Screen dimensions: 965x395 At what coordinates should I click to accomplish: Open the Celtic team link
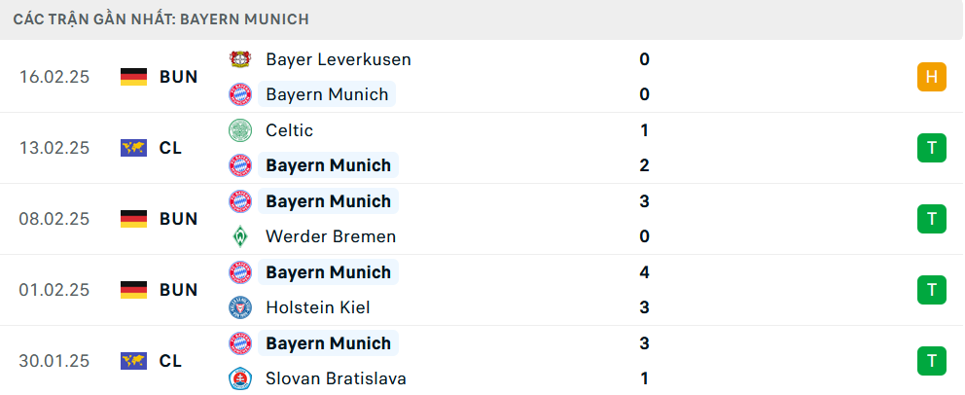coord(289,130)
